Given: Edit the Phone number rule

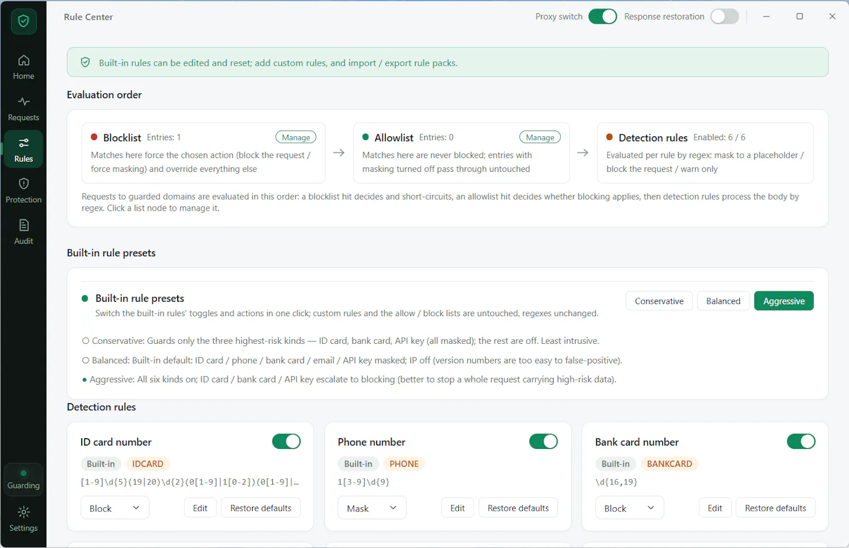Looking at the screenshot, I should (457, 508).
